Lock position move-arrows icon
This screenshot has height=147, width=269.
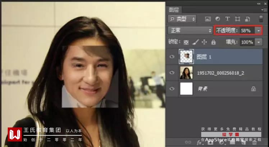point(204,42)
